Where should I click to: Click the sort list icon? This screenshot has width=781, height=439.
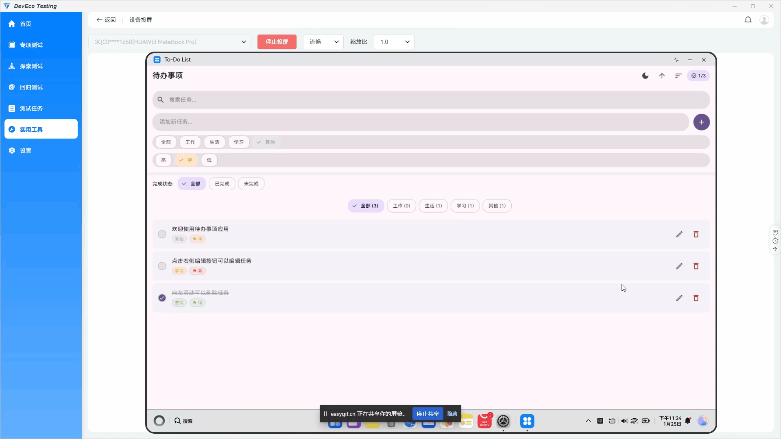pos(678,76)
